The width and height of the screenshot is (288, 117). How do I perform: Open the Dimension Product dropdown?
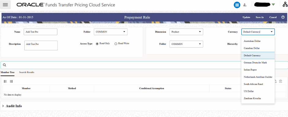pyautogui.click(x=186, y=32)
